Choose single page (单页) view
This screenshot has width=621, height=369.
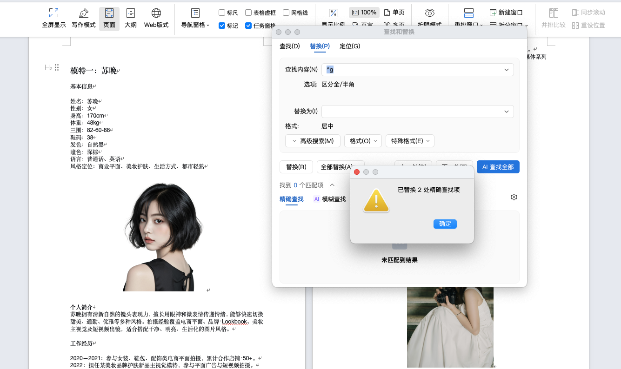click(x=394, y=13)
